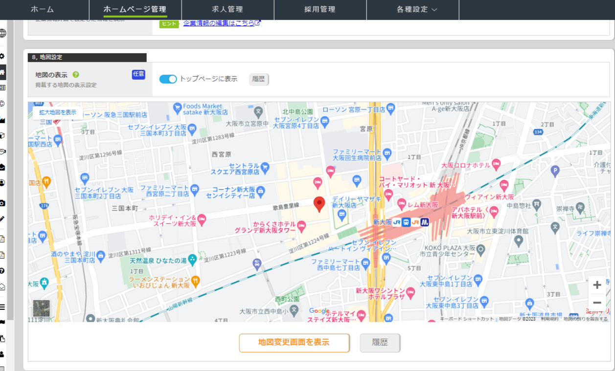Click the single person silhouette sidebar icon
615x371 pixels.
point(2,354)
